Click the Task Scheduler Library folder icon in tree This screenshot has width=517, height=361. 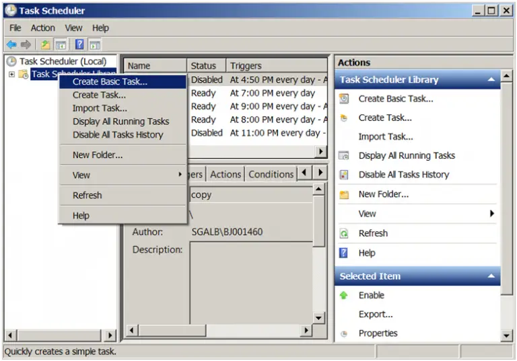[x=24, y=74]
